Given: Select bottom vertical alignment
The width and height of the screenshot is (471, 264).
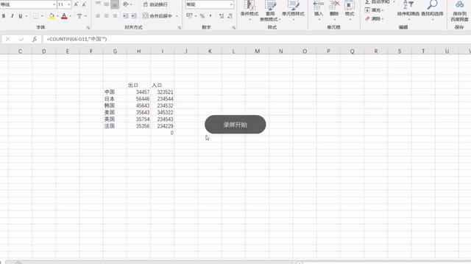Looking at the screenshot, I should 115,4.
